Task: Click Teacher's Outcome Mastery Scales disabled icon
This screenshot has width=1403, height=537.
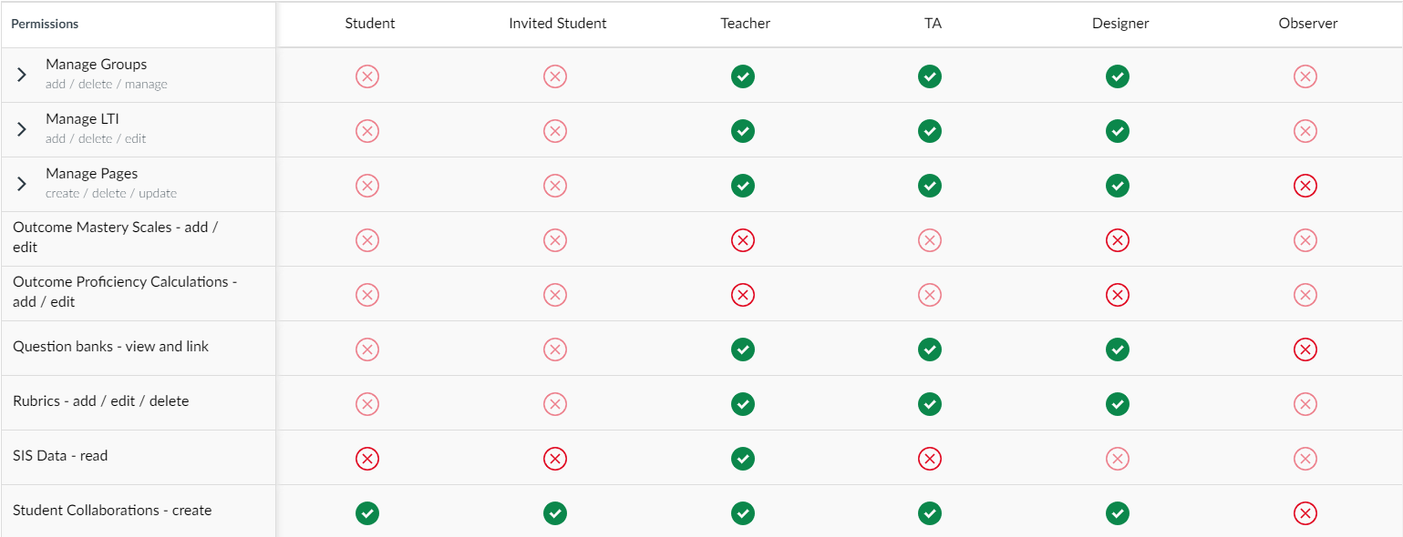Action: click(x=743, y=240)
